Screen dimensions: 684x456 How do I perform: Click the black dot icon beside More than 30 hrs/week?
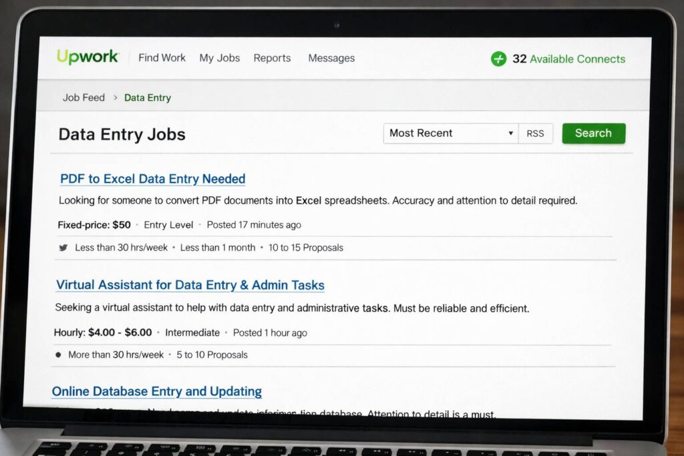click(x=58, y=355)
